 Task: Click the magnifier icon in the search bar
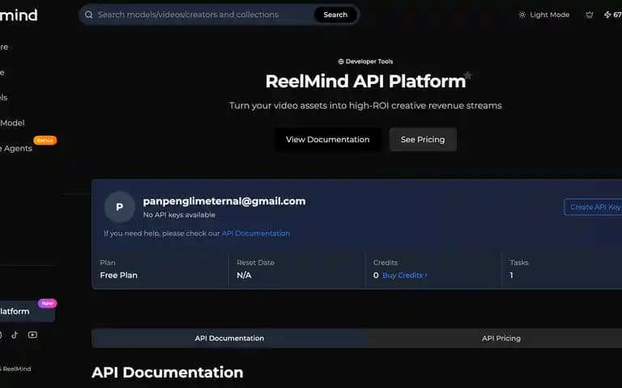pos(89,15)
